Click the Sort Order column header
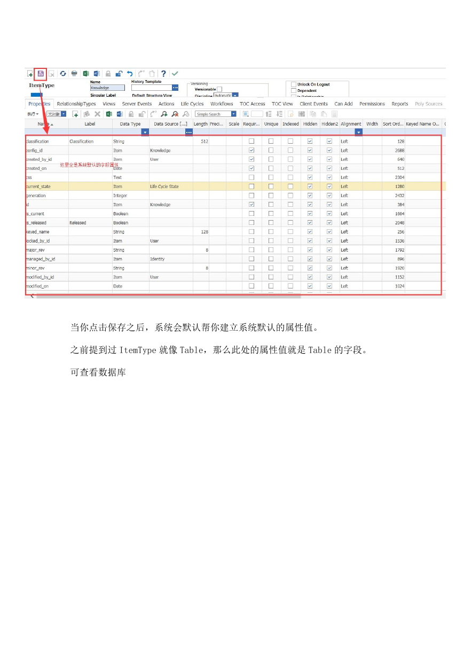The image size is (464, 656). (393, 124)
